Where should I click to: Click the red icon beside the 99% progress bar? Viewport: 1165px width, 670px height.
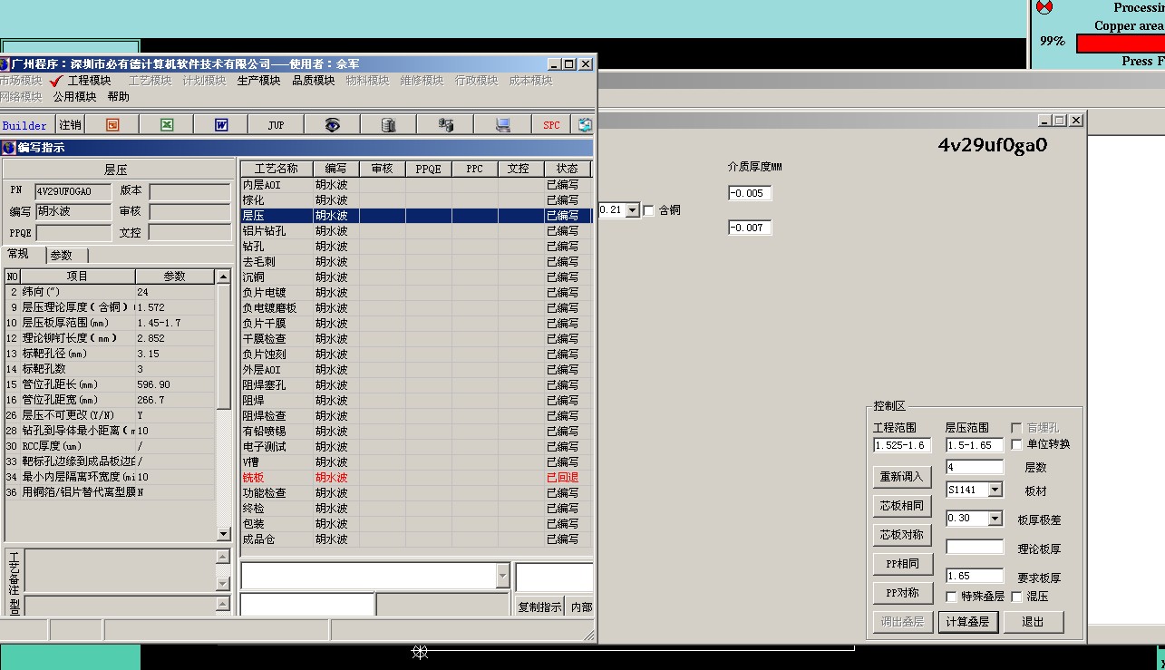[x=1044, y=7]
